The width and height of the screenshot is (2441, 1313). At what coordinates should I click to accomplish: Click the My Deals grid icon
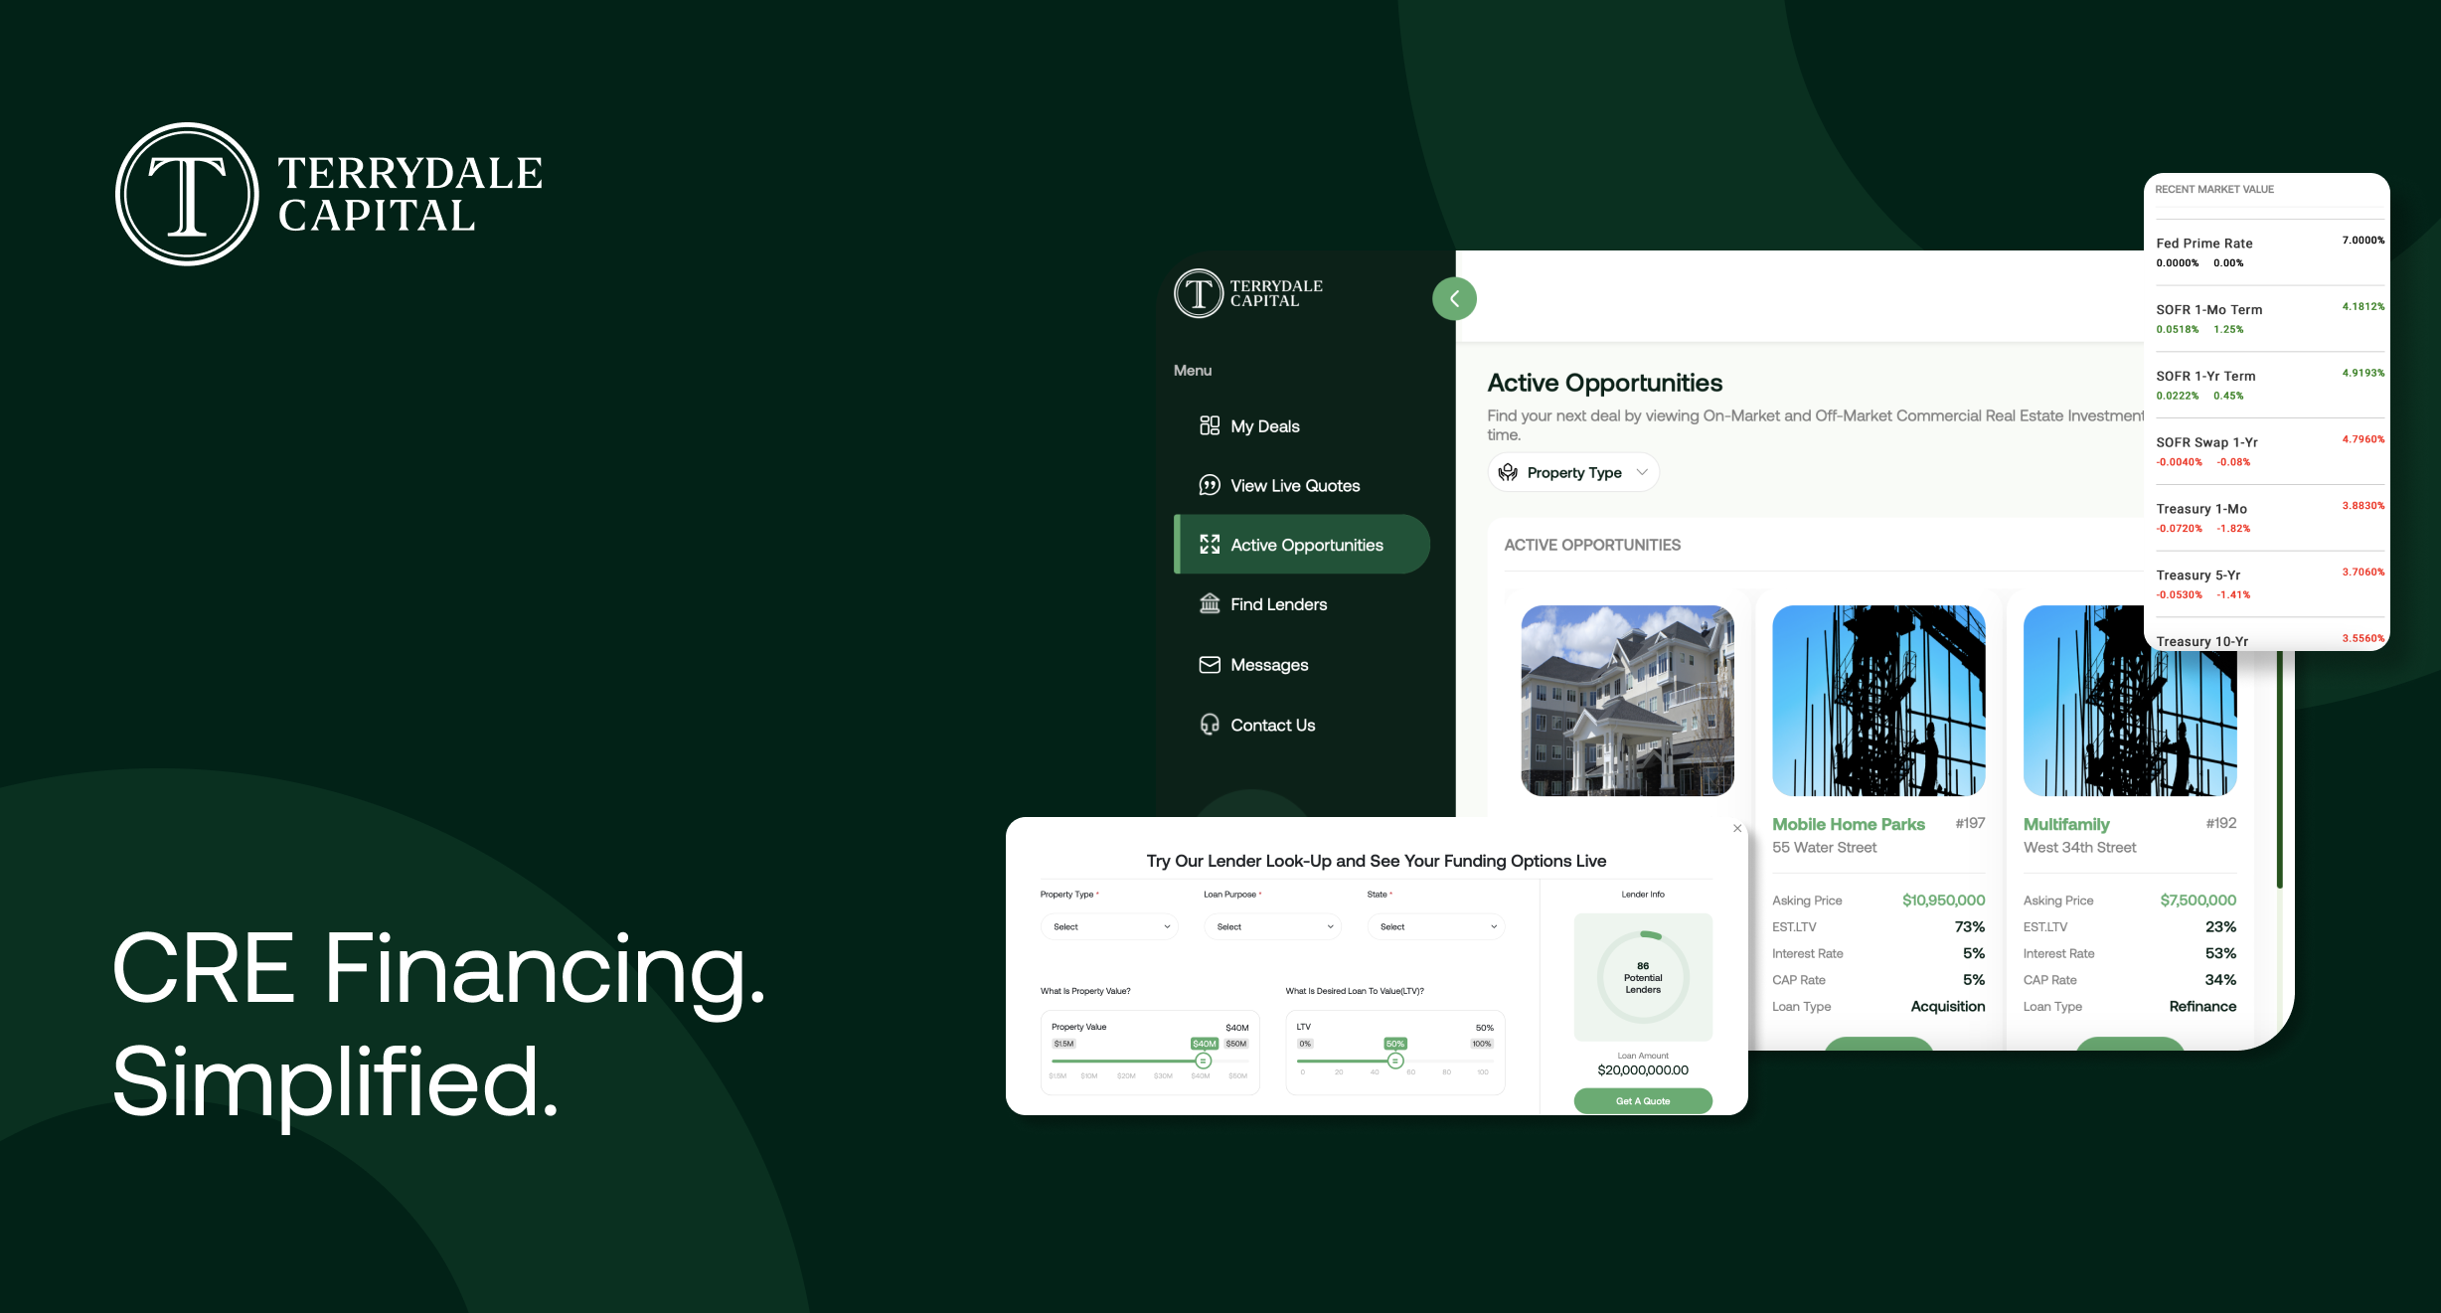(x=1209, y=425)
